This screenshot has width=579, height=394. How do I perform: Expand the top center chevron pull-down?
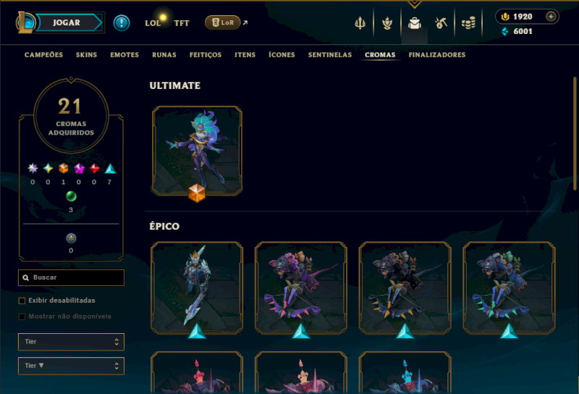[414, 4]
